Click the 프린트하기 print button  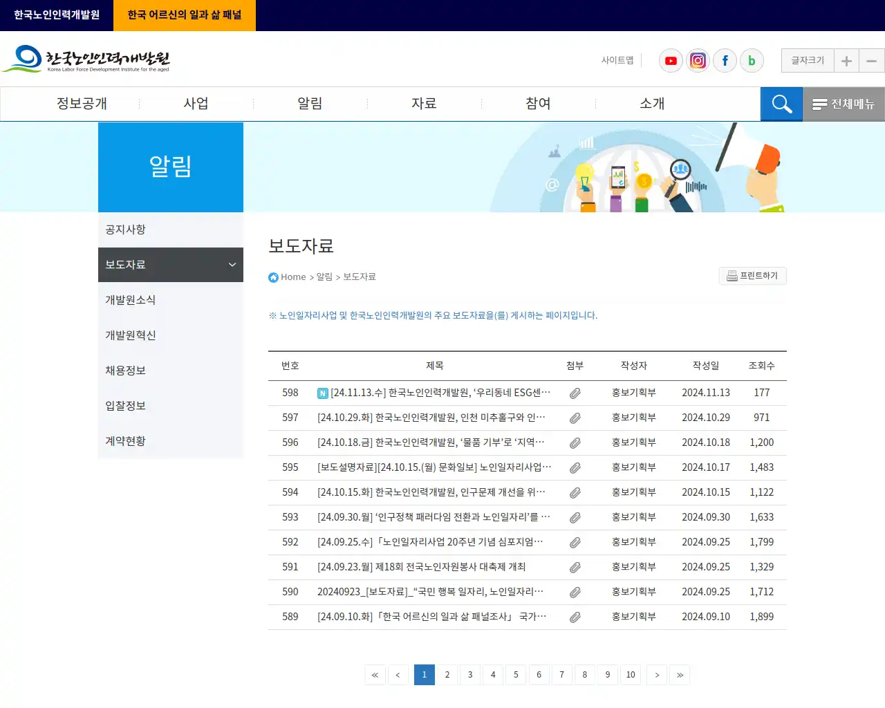752,276
